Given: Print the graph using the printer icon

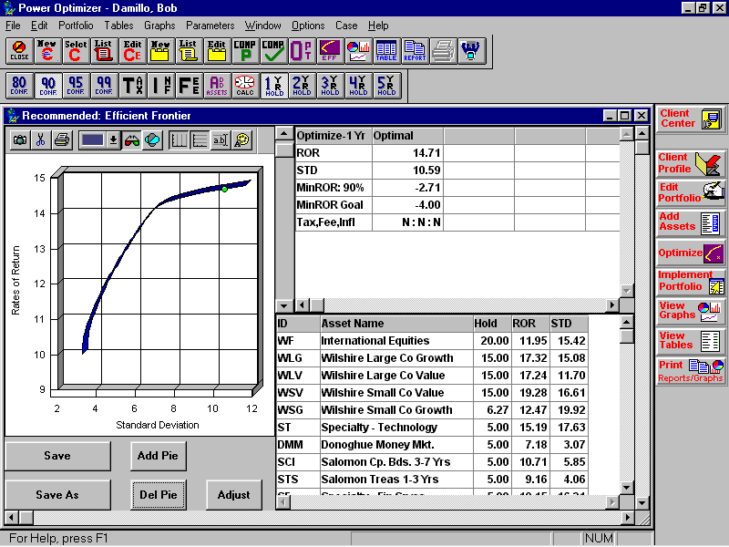Looking at the screenshot, I should 61,139.
